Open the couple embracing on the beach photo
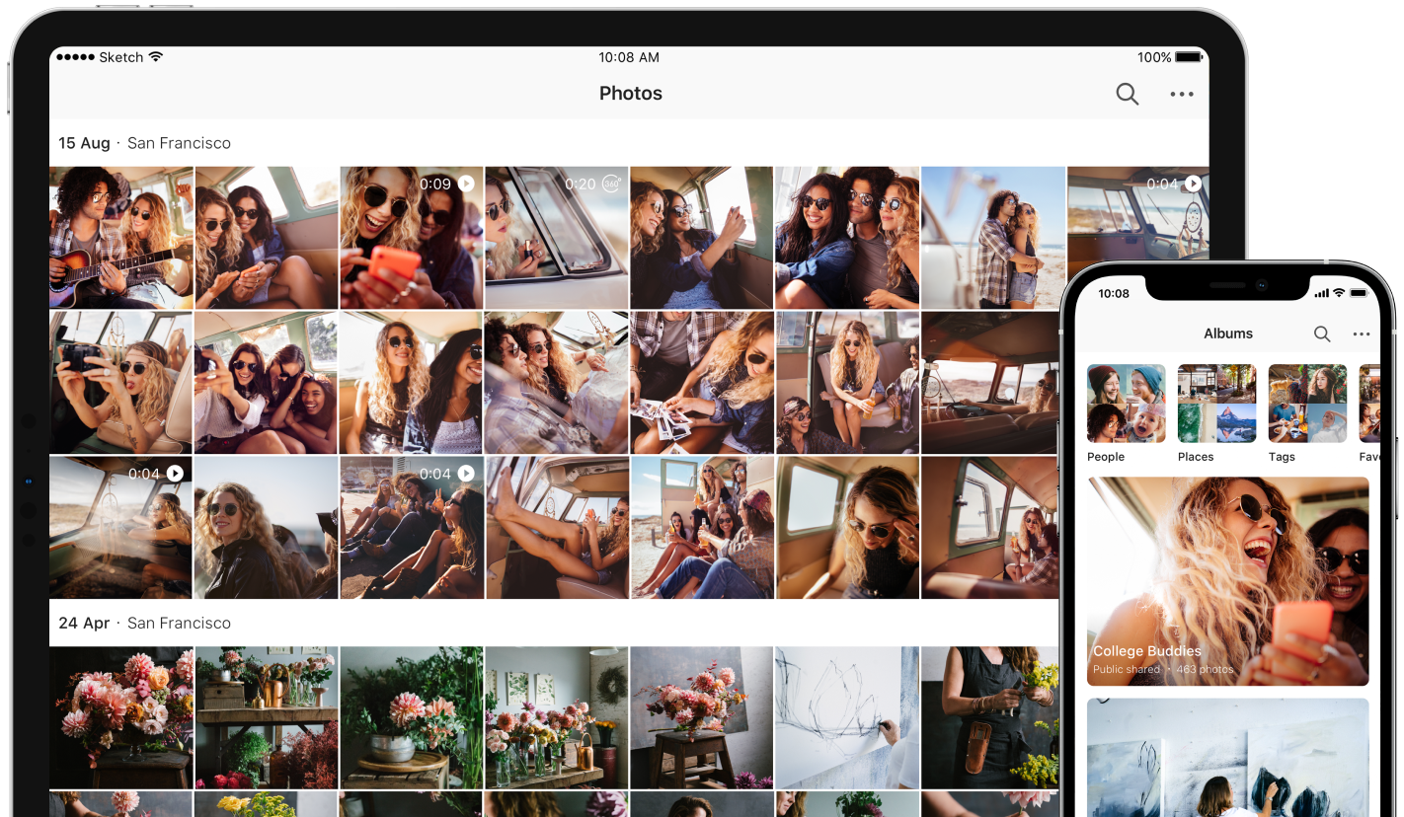Image resolution: width=1404 pixels, height=817 pixels. coord(992,238)
